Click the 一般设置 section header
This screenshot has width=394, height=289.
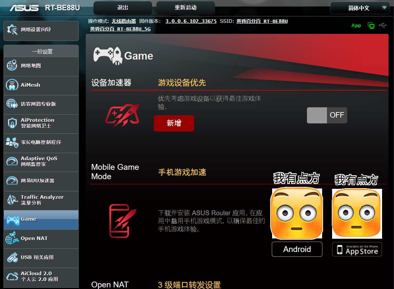[42, 52]
